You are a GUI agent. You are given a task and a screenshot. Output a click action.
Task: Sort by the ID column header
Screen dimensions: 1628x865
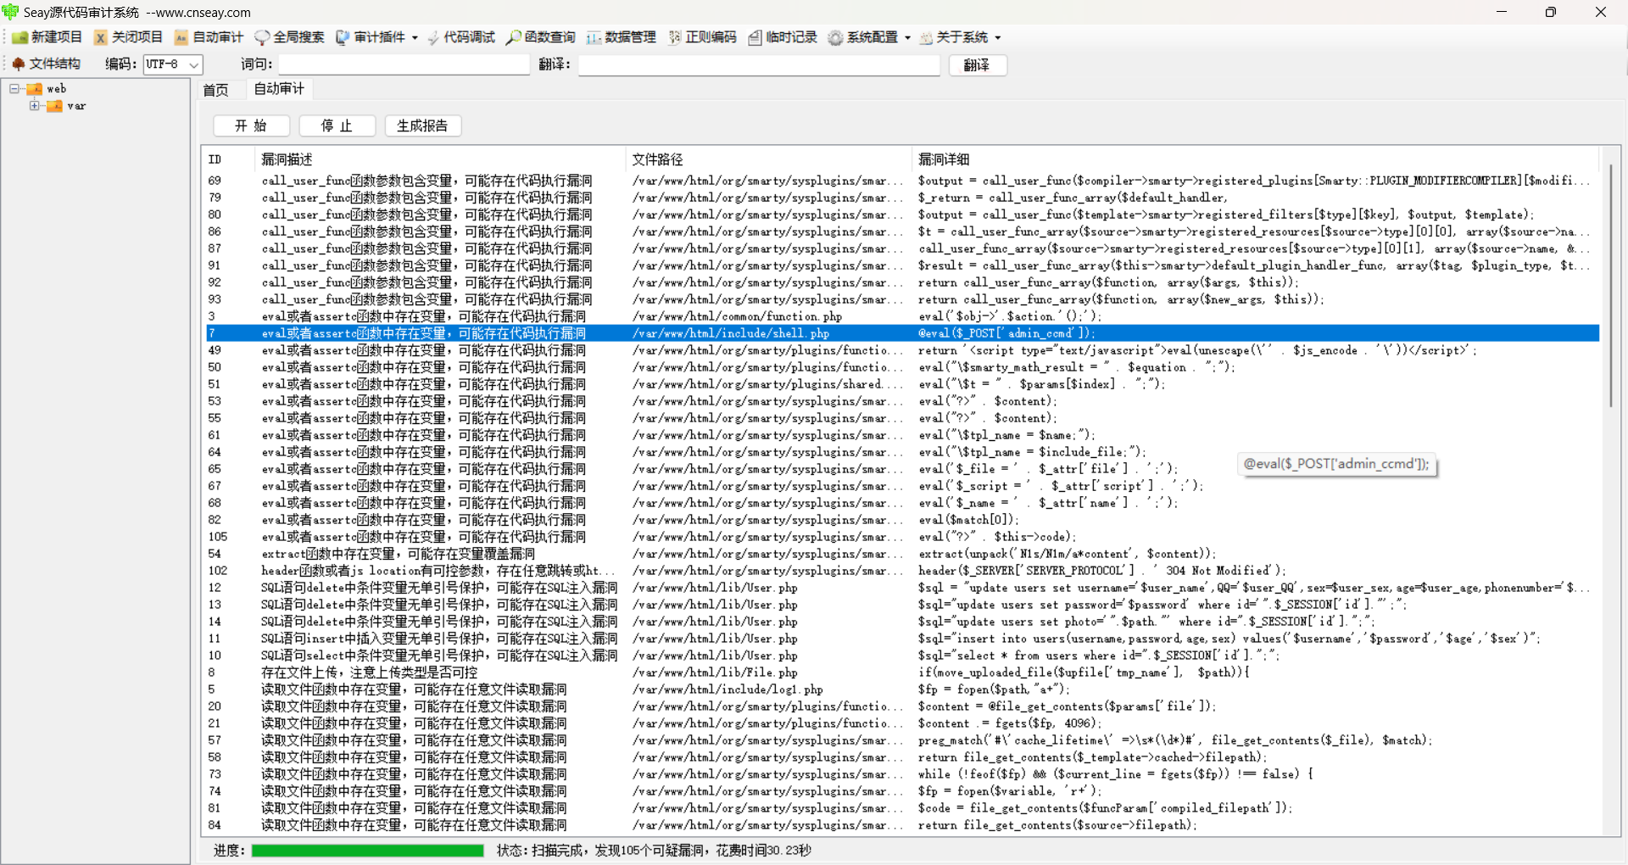pos(229,159)
